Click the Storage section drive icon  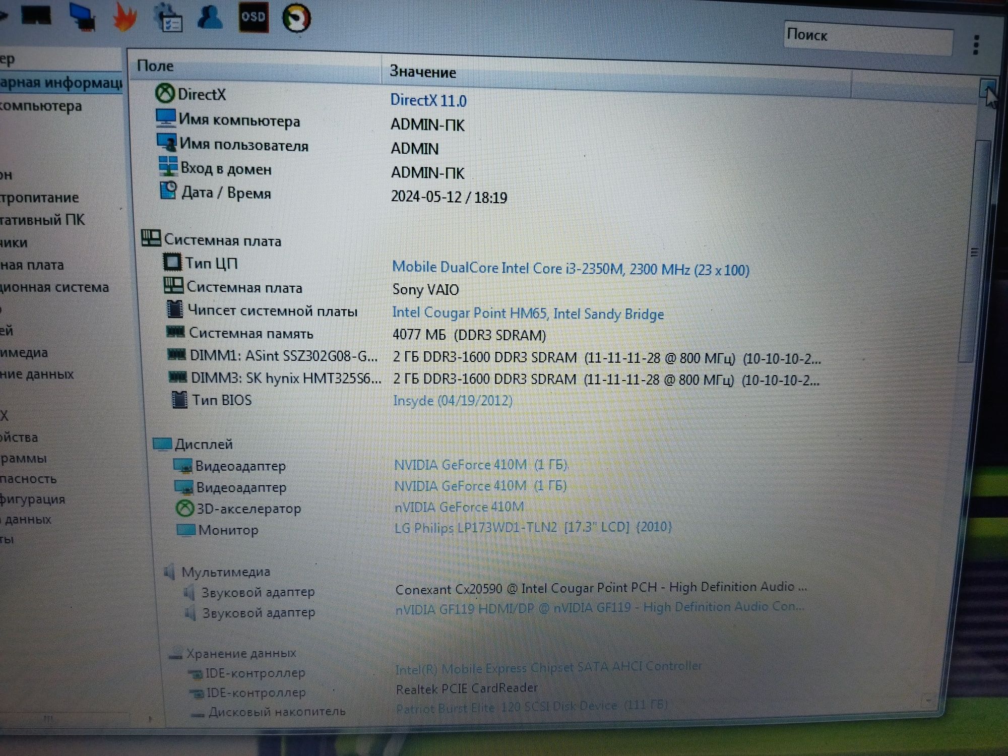175,654
